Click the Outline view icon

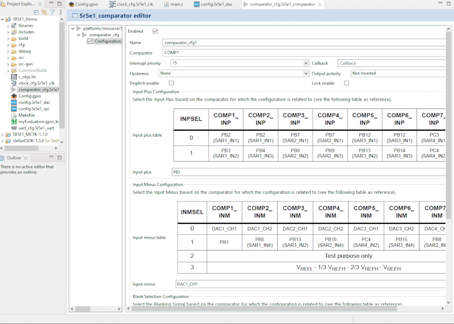(3, 158)
